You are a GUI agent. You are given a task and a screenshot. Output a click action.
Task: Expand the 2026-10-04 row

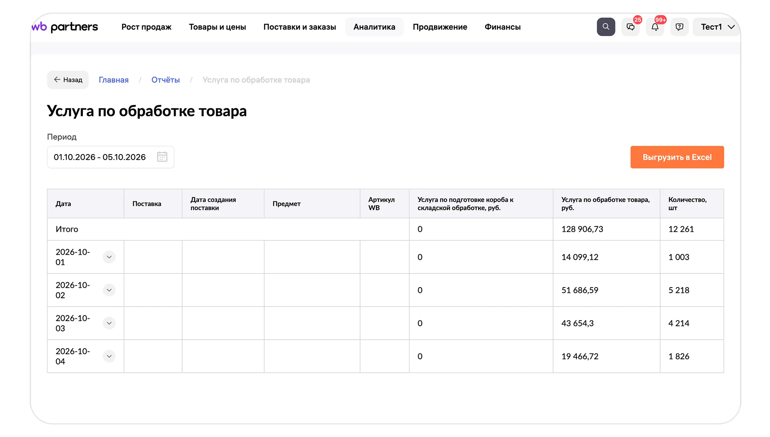(109, 356)
